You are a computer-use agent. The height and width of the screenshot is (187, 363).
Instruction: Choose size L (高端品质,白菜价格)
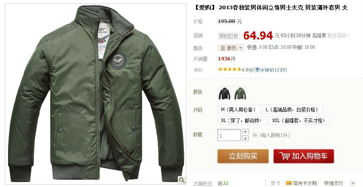coord(293,109)
